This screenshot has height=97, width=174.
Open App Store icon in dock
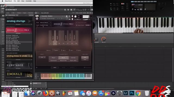click(x=101, y=93)
